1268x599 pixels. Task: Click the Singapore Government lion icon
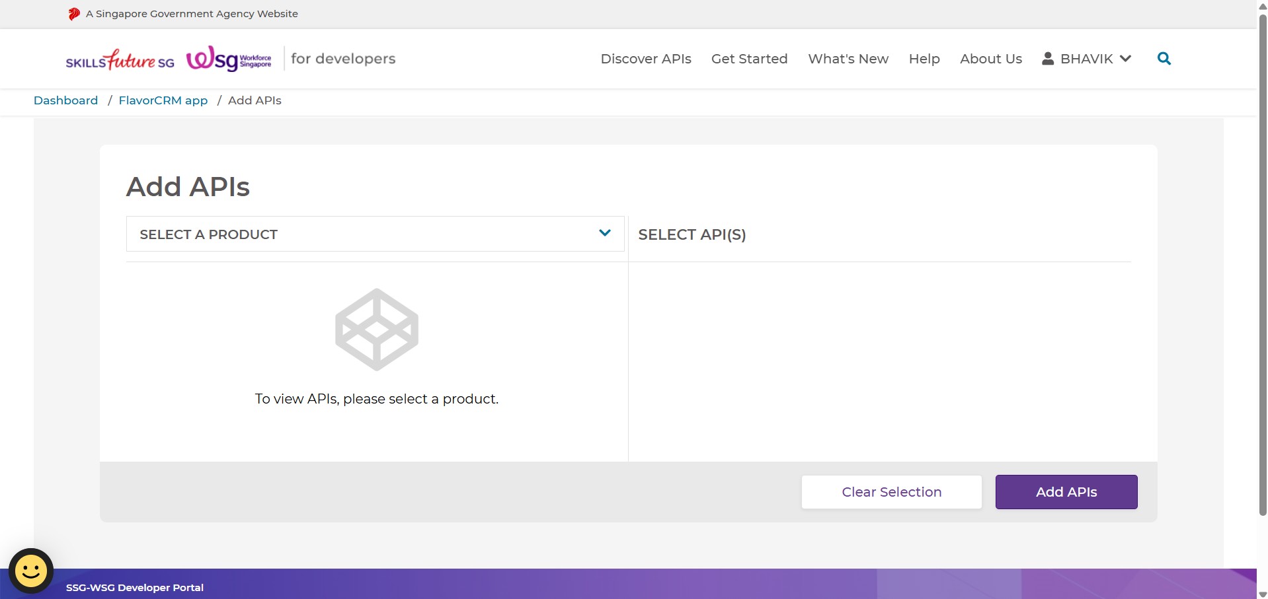(x=74, y=14)
